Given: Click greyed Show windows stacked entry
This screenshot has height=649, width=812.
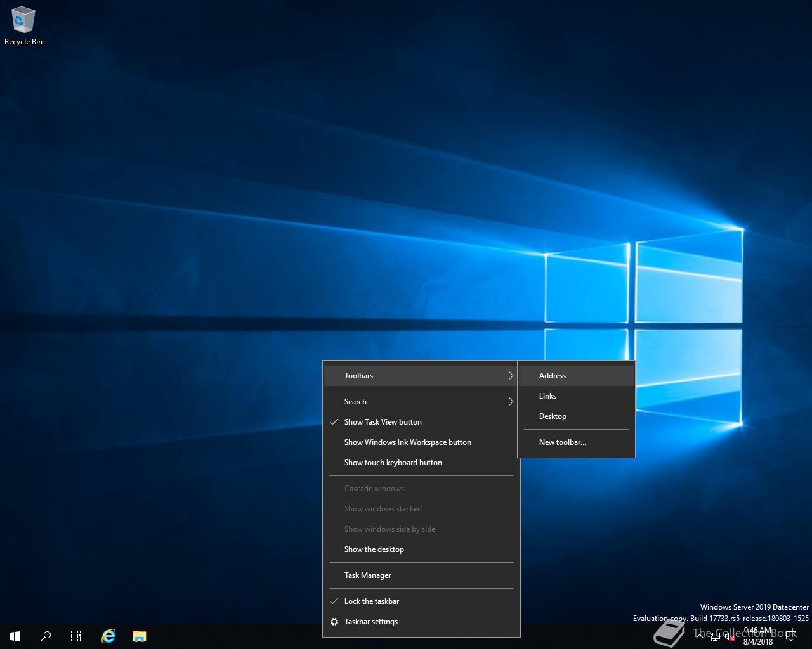Looking at the screenshot, I should pos(421,509).
